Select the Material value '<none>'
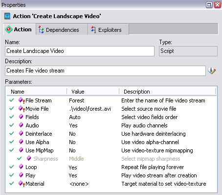Screen dimensions: 222x195 79,184
